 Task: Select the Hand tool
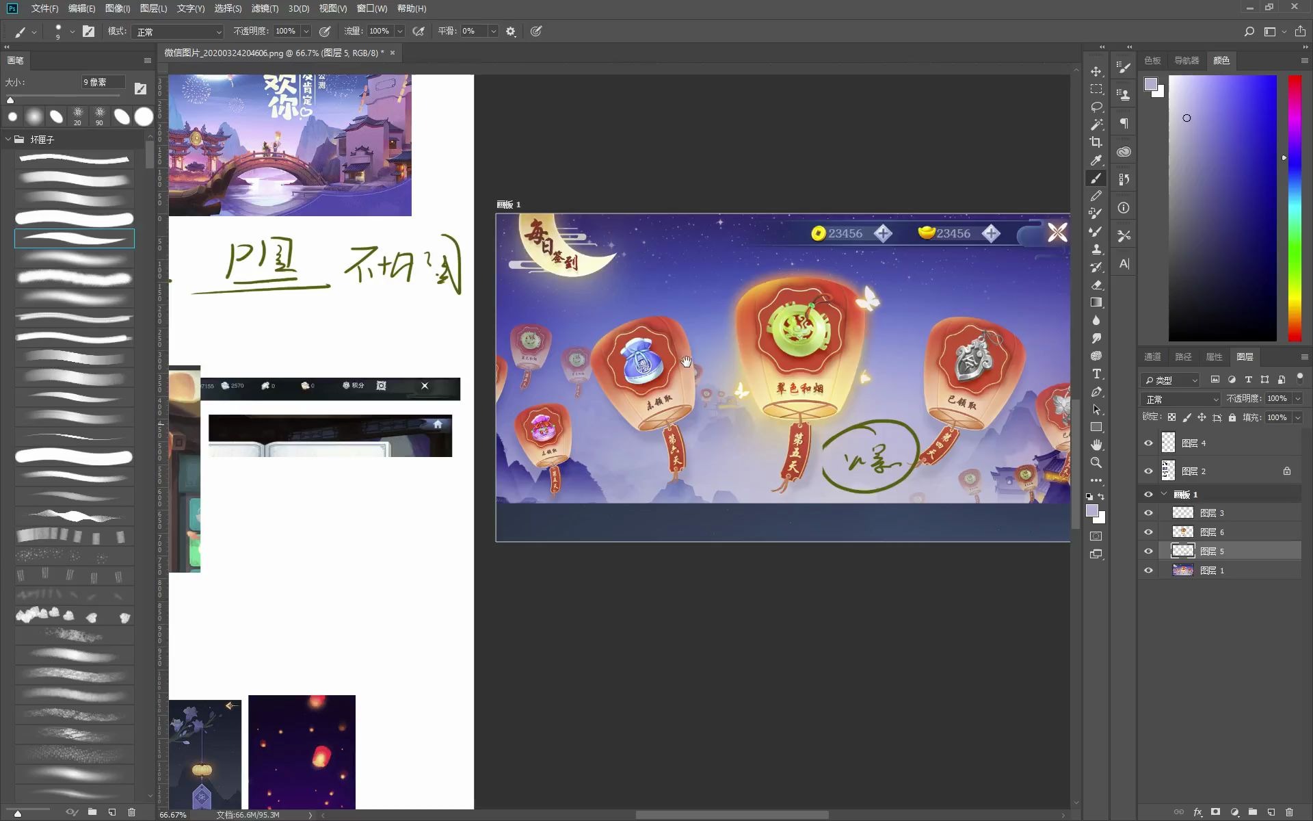tap(1096, 445)
